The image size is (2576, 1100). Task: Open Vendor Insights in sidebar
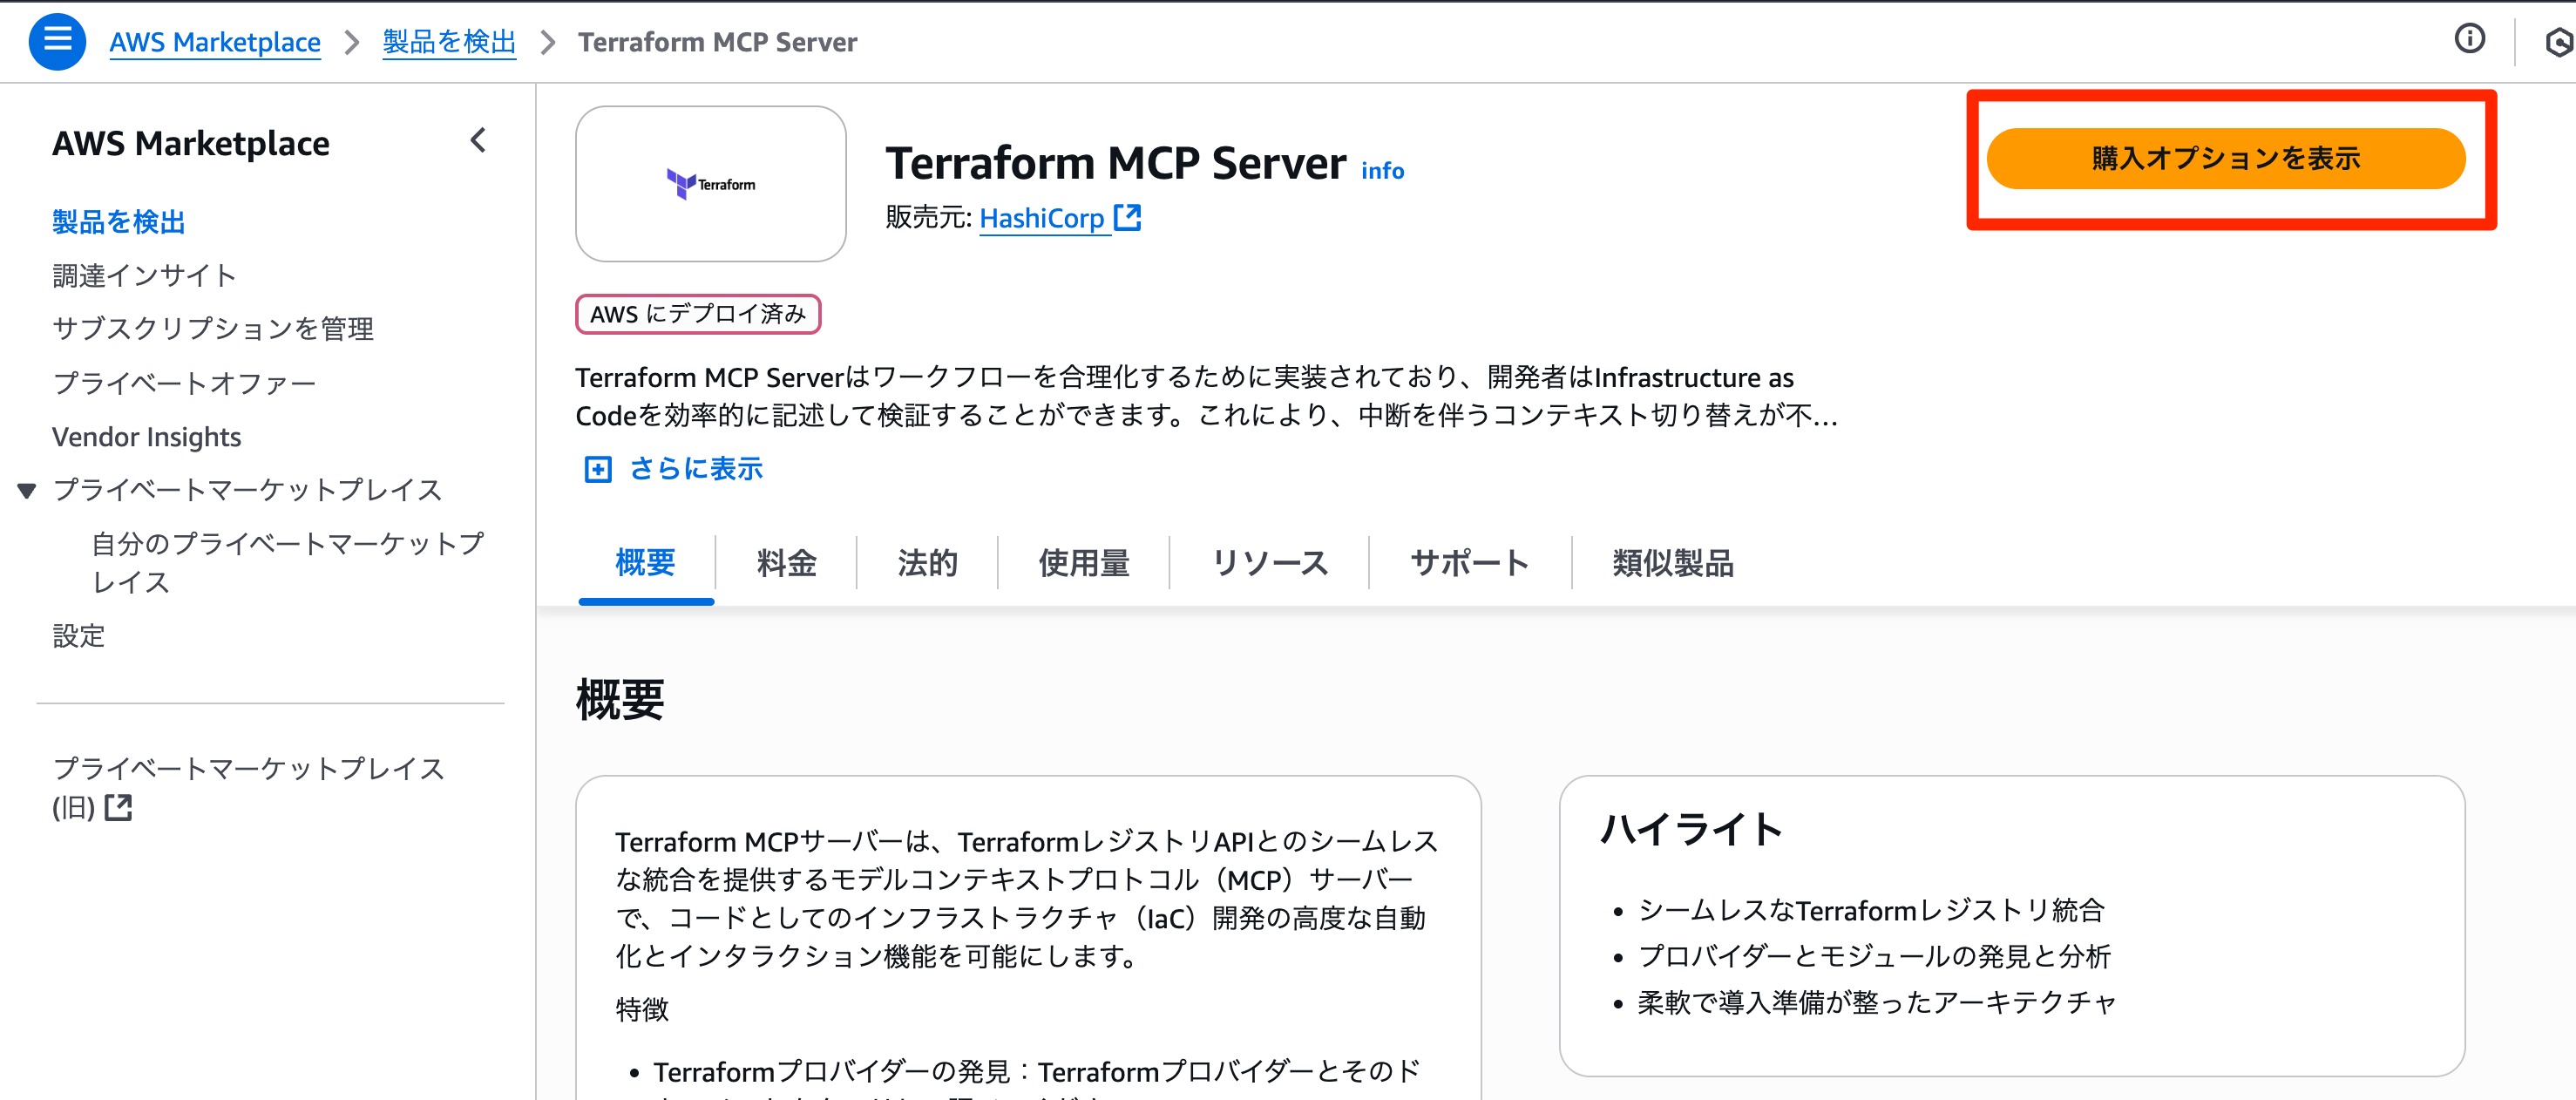[146, 437]
